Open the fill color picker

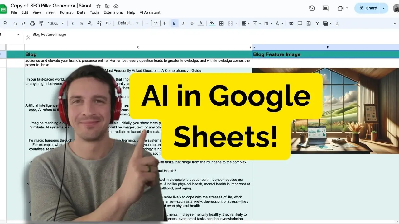(x=212, y=23)
